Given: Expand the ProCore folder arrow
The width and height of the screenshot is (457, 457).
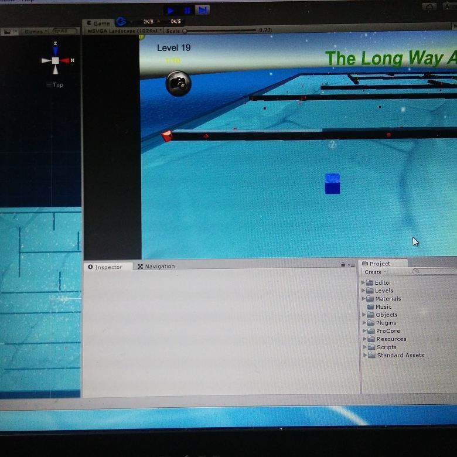Looking at the screenshot, I should (x=364, y=331).
